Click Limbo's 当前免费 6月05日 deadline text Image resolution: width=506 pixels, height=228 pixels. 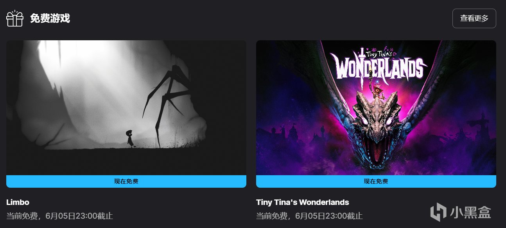tap(60, 216)
